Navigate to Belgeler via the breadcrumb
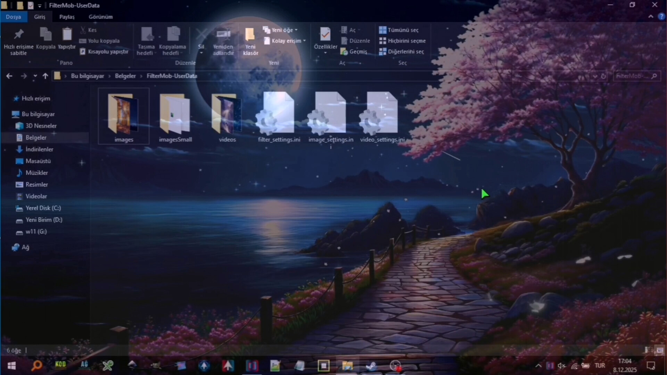This screenshot has width=667, height=375. coord(125,76)
